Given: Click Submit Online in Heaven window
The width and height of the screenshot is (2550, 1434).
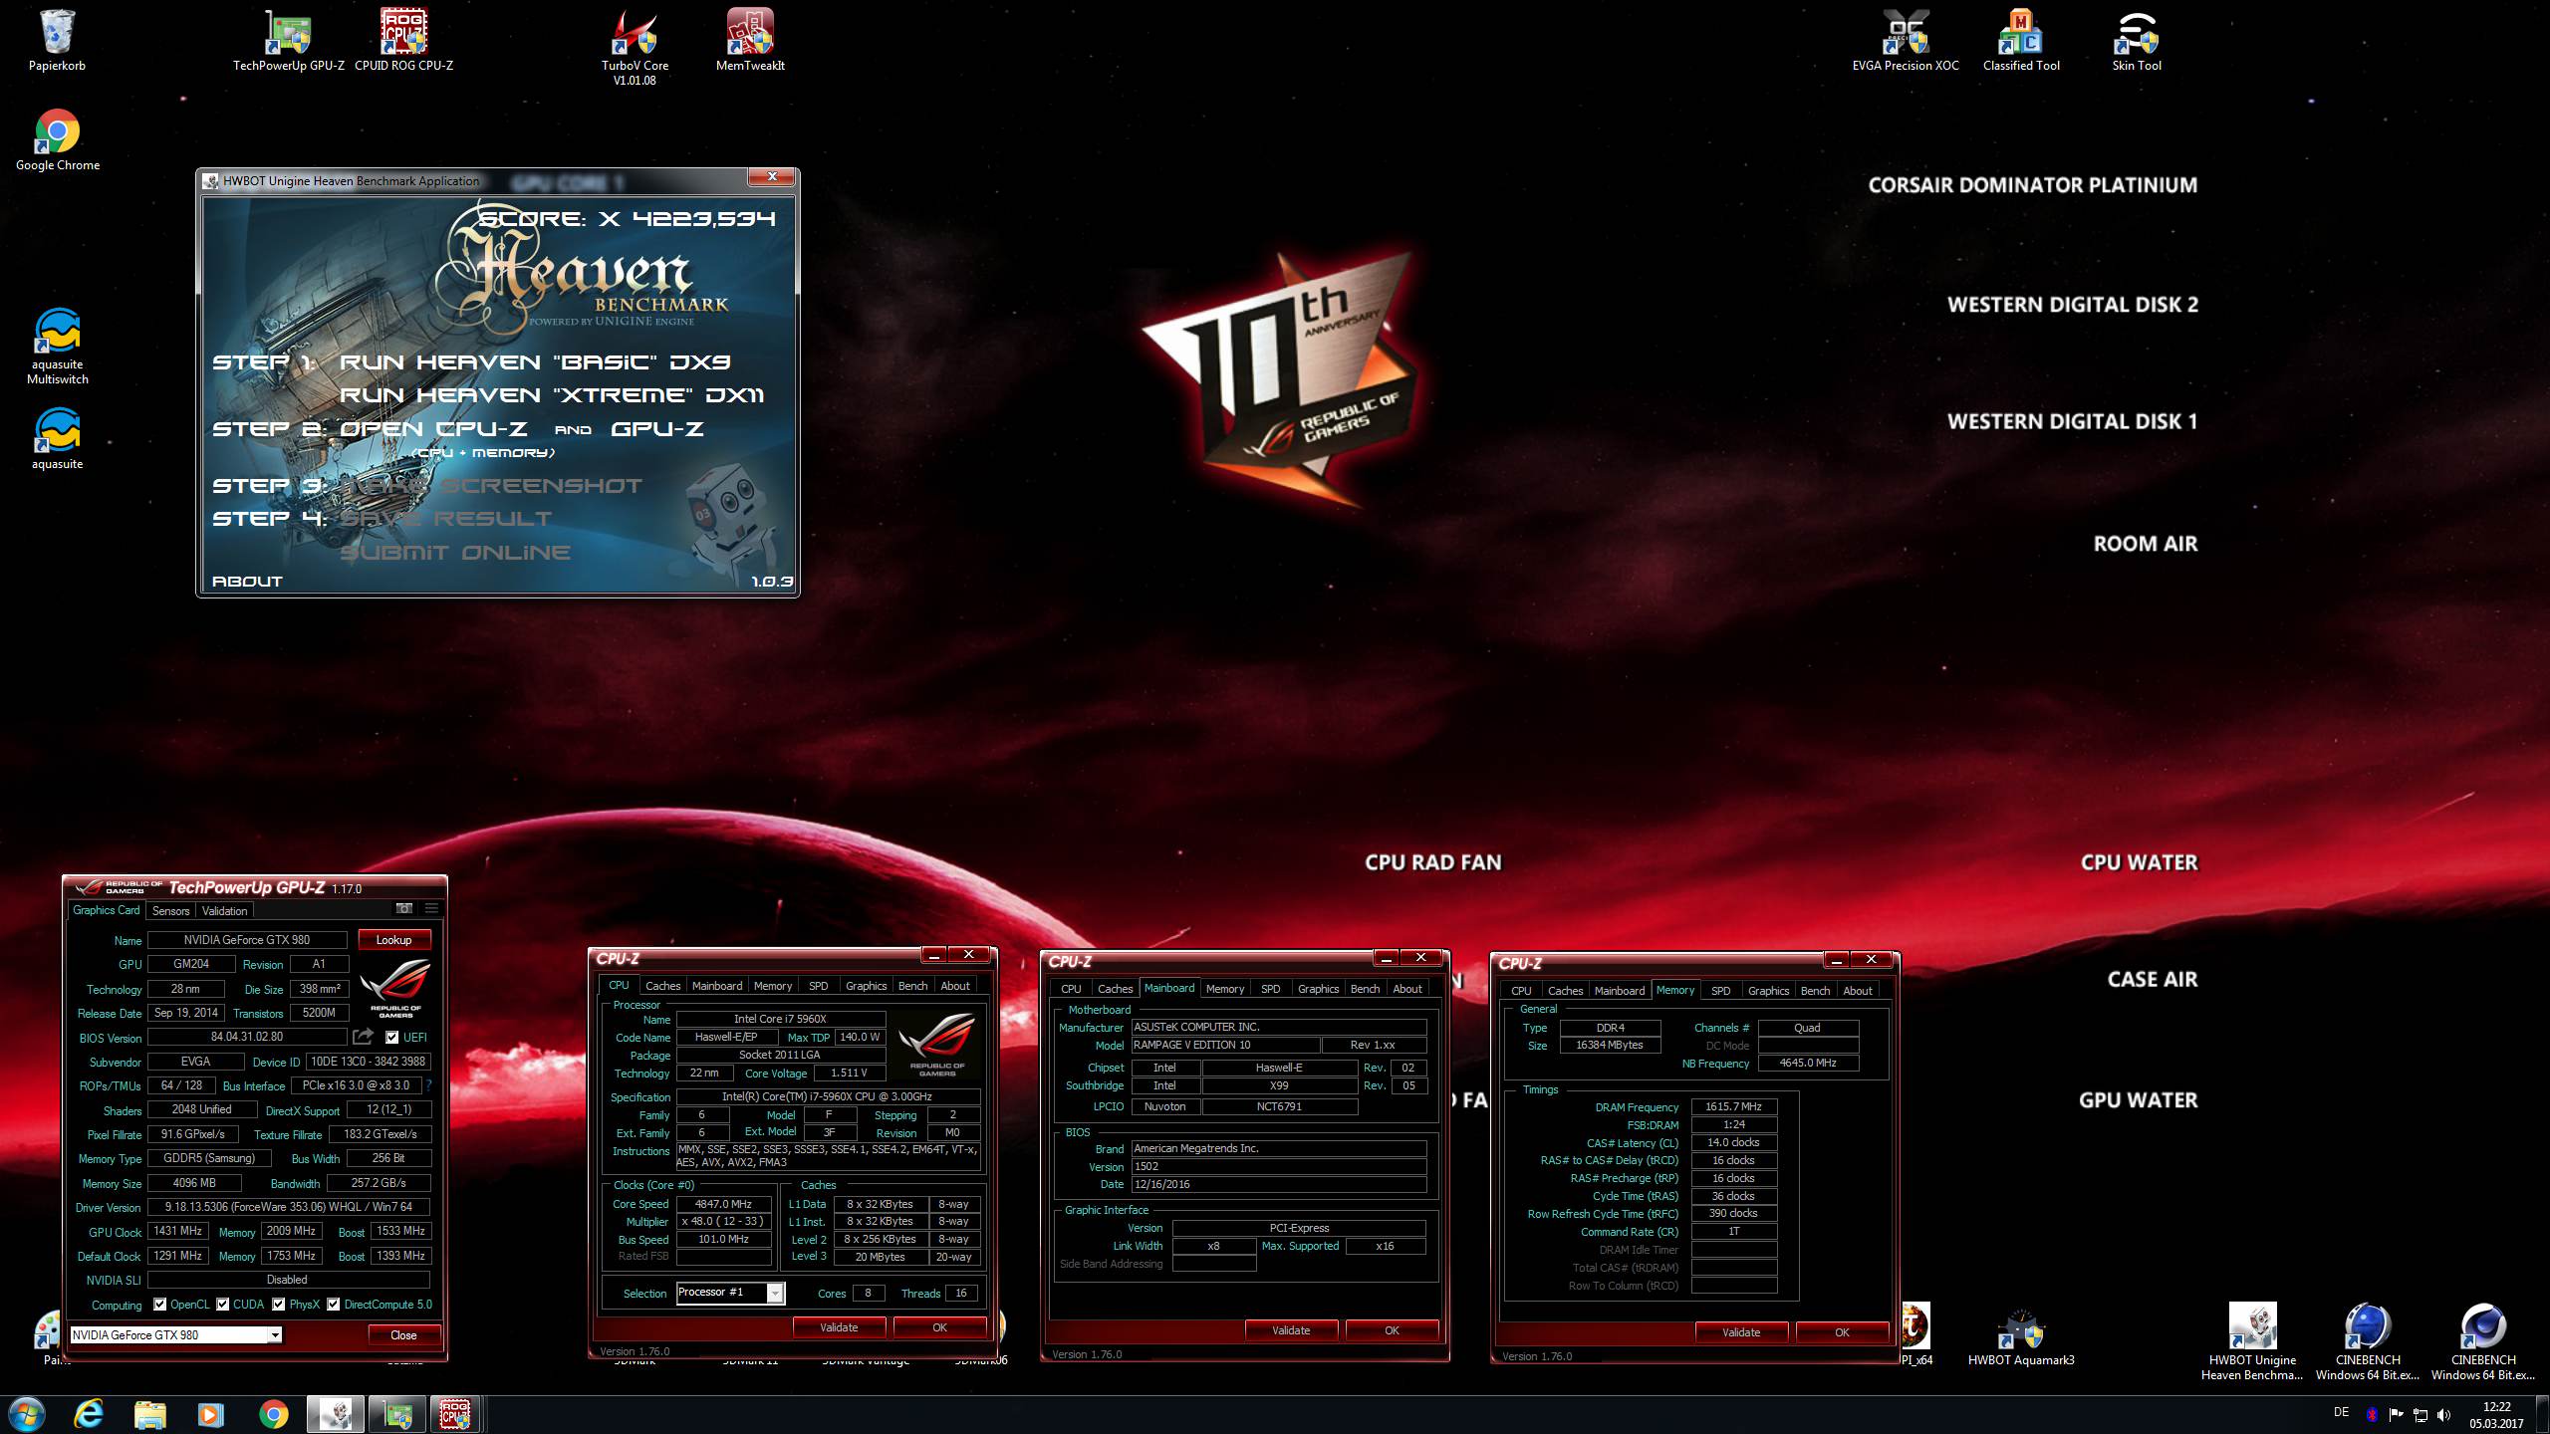Looking at the screenshot, I should pyautogui.click(x=455, y=553).
